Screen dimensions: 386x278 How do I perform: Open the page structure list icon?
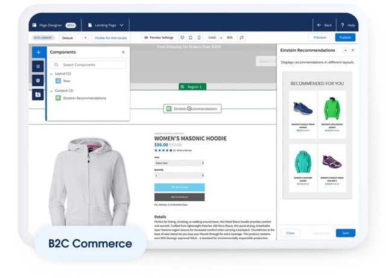pos(38,66)
